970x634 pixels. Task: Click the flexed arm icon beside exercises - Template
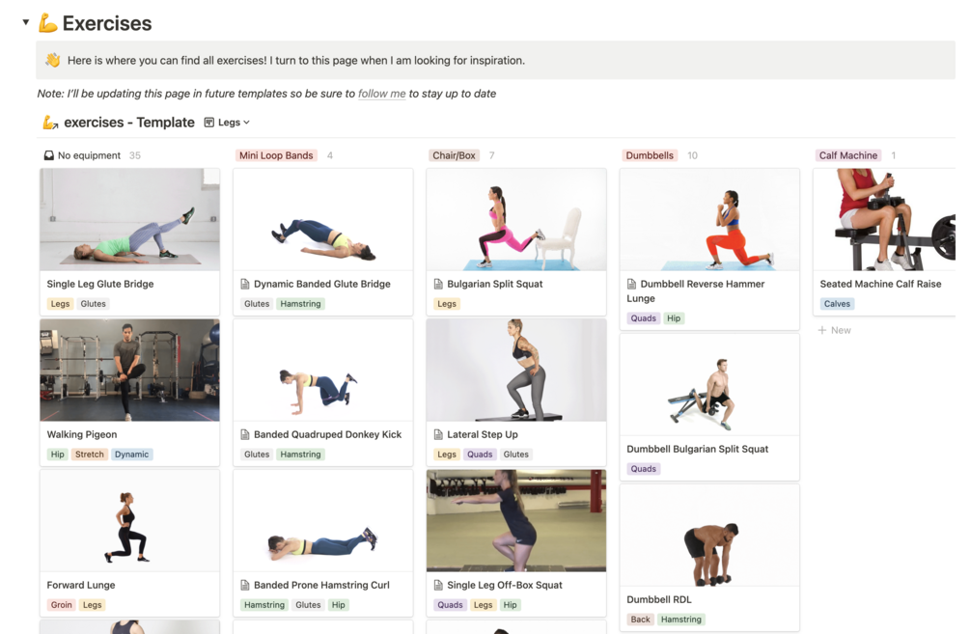(49, 123)
